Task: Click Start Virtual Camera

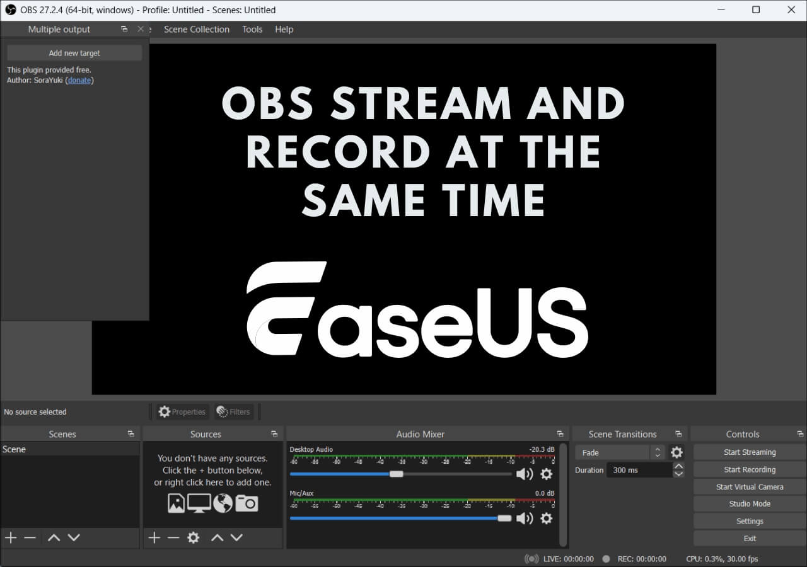Action: (x=750, y=487)
